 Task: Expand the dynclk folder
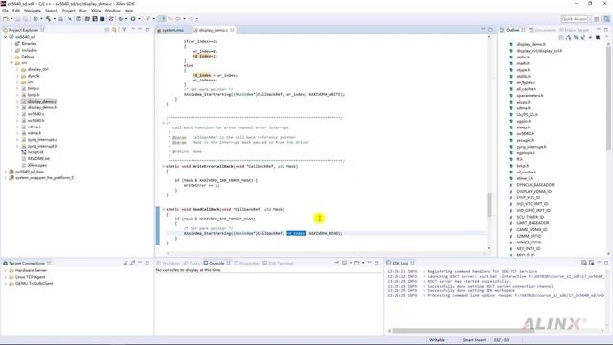tap(17, 76)
